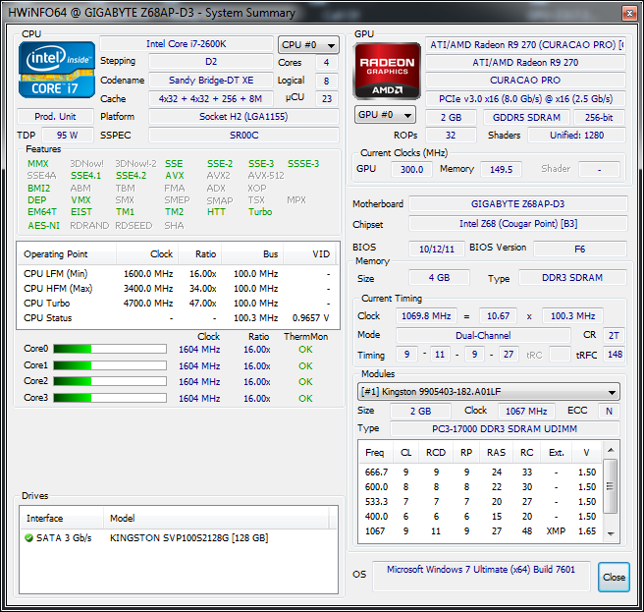The height and width of the screenshot is (612, 644).
Task: Click the Dual-Channel mode field
Action: point(483,335)
